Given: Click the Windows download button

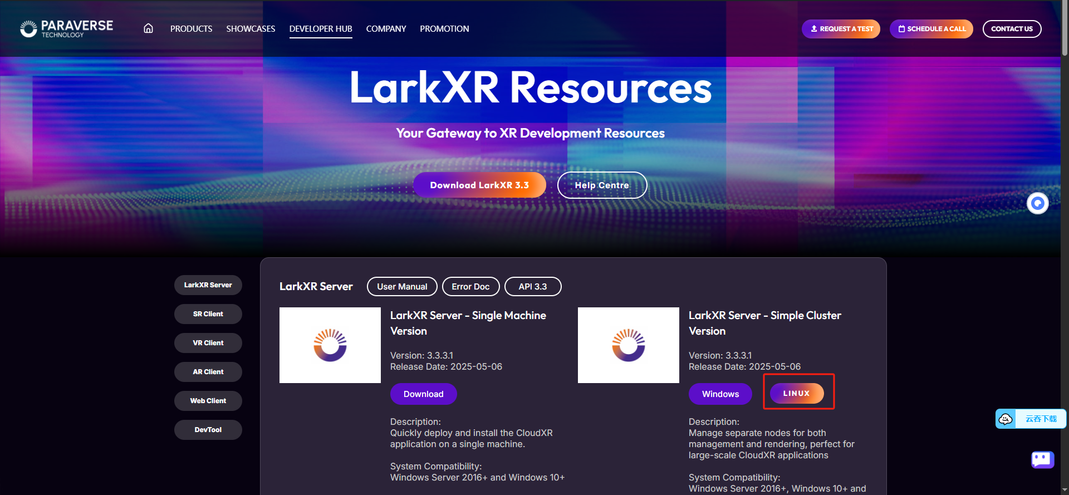Looking at the screenshot, I should 720,394.
